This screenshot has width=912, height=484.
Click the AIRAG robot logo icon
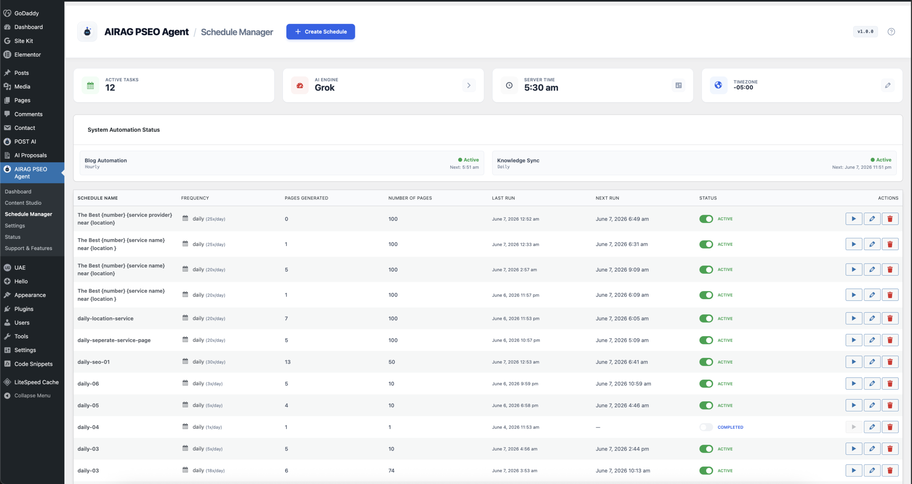[x=87, y=32]
